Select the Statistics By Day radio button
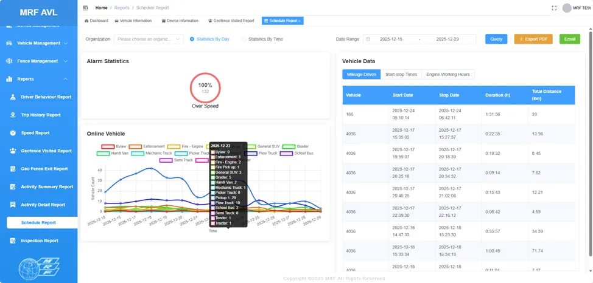Image resolution: width=593 pixels, height=283 pixels. [x=192, y=39]
